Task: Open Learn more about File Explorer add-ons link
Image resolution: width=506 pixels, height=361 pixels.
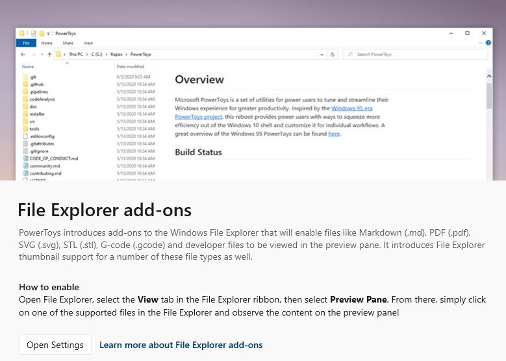Action: pyautogui.click(x=181, y=345)
